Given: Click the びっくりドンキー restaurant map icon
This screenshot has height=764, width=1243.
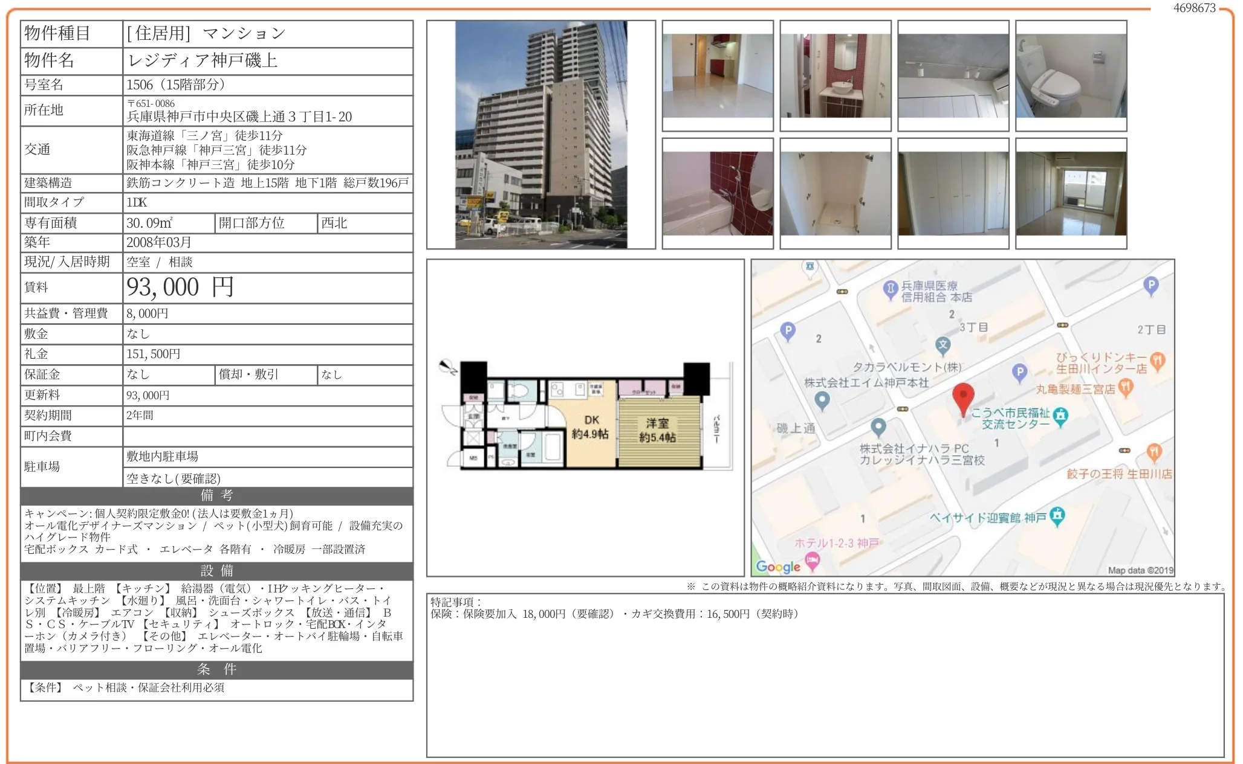Looking at the screenshot, I should [x=1157, y=361].
